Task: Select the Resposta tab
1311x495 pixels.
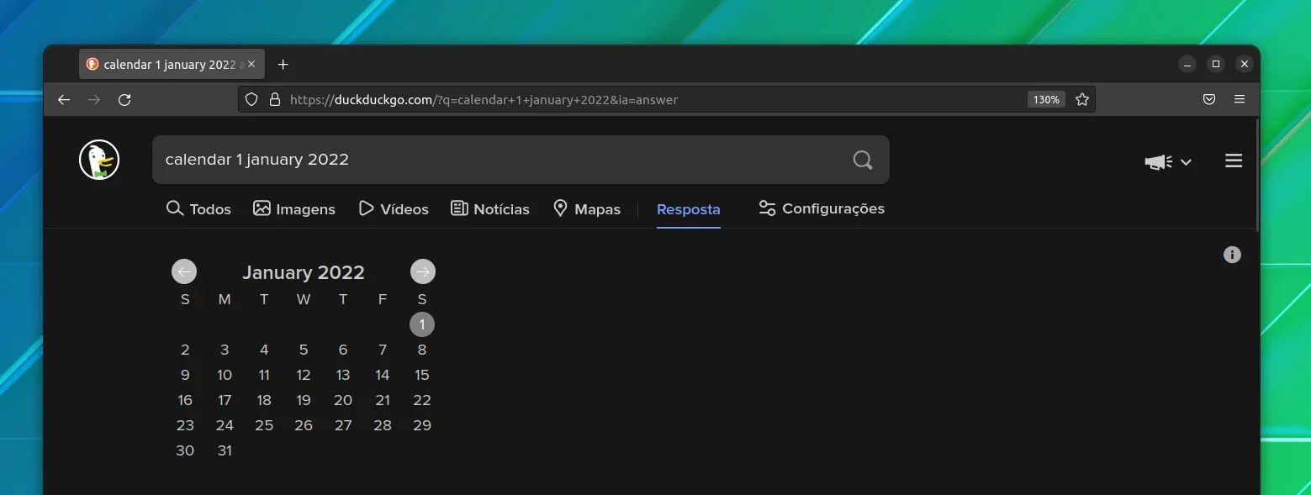Action: (x=688, y=209)
